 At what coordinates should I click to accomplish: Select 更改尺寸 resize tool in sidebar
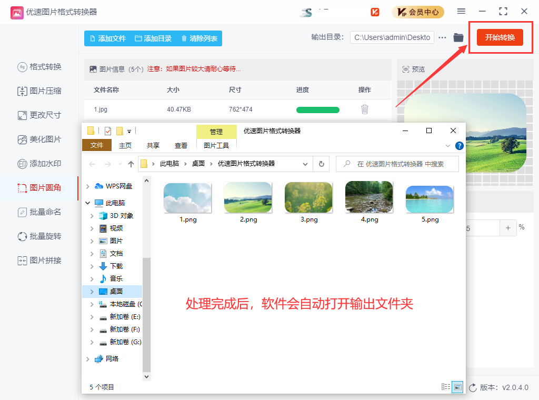[x=39, y=115]
